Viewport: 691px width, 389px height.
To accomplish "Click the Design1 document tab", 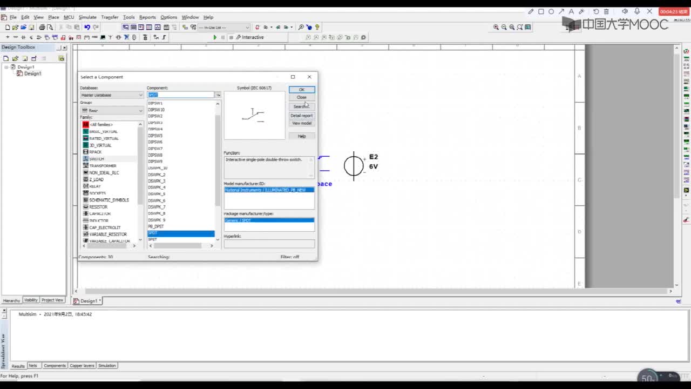I will [x=87, y=301].
